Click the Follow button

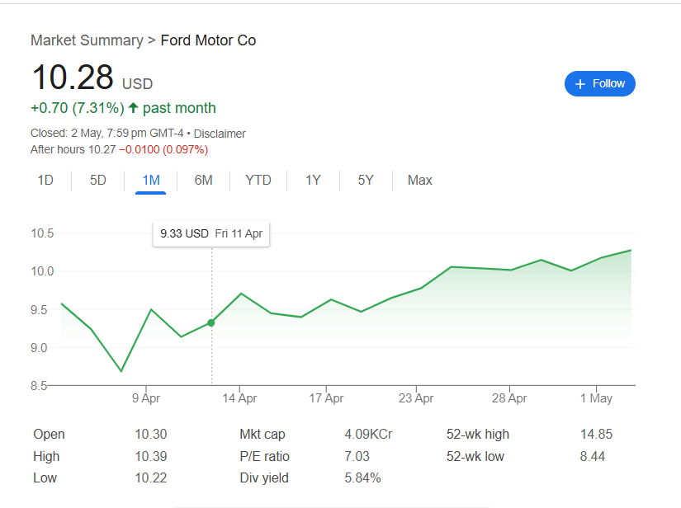point(599,84)
